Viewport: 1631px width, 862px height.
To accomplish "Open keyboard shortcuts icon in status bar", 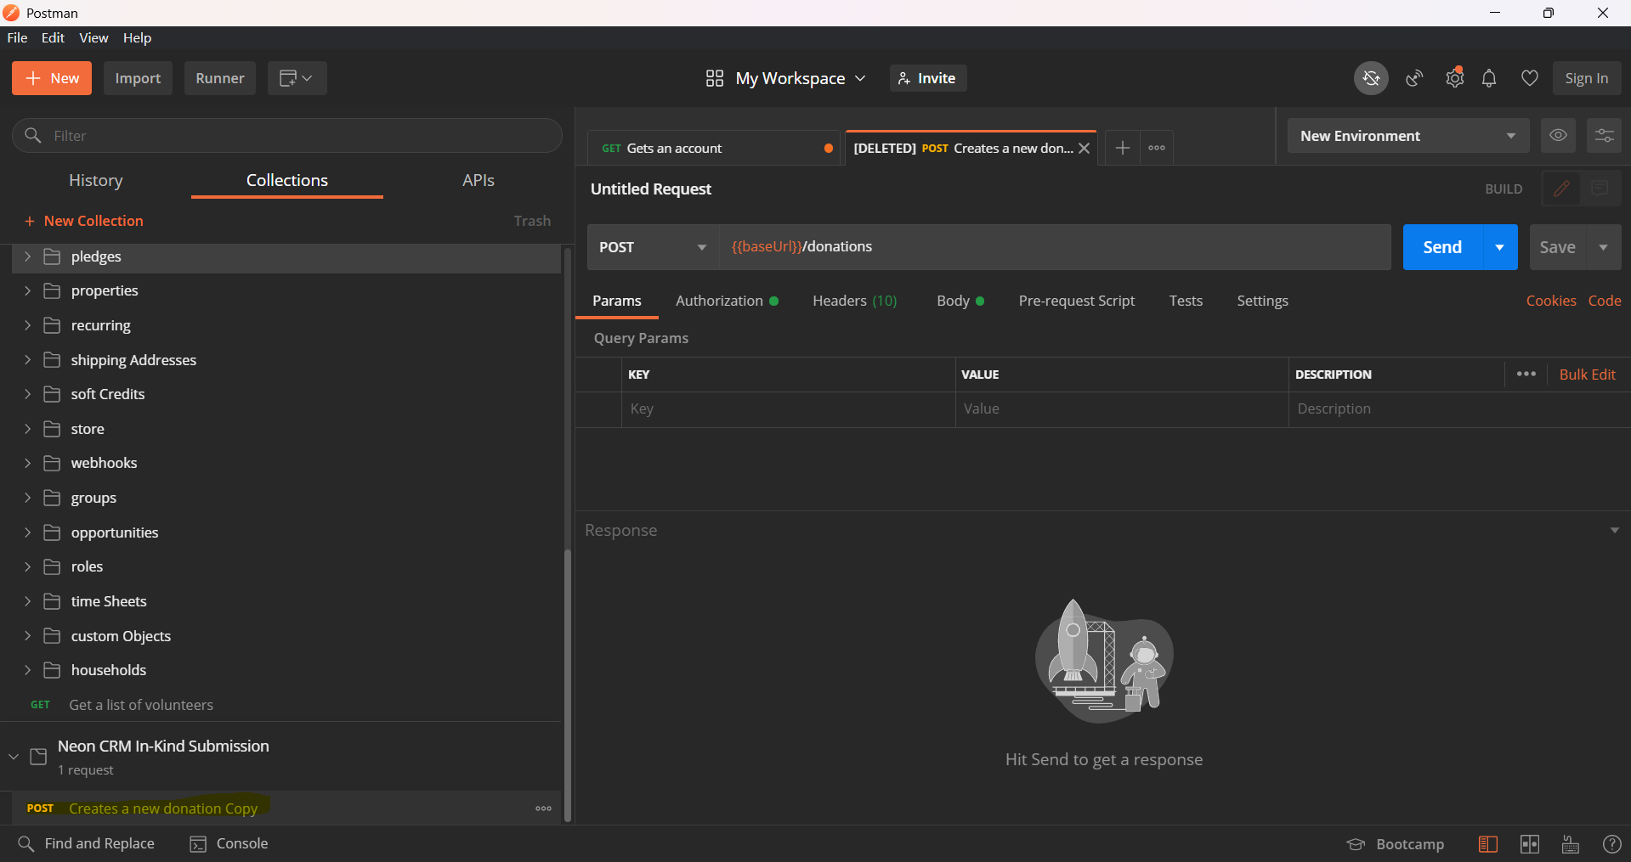I will pos(1570,844).
